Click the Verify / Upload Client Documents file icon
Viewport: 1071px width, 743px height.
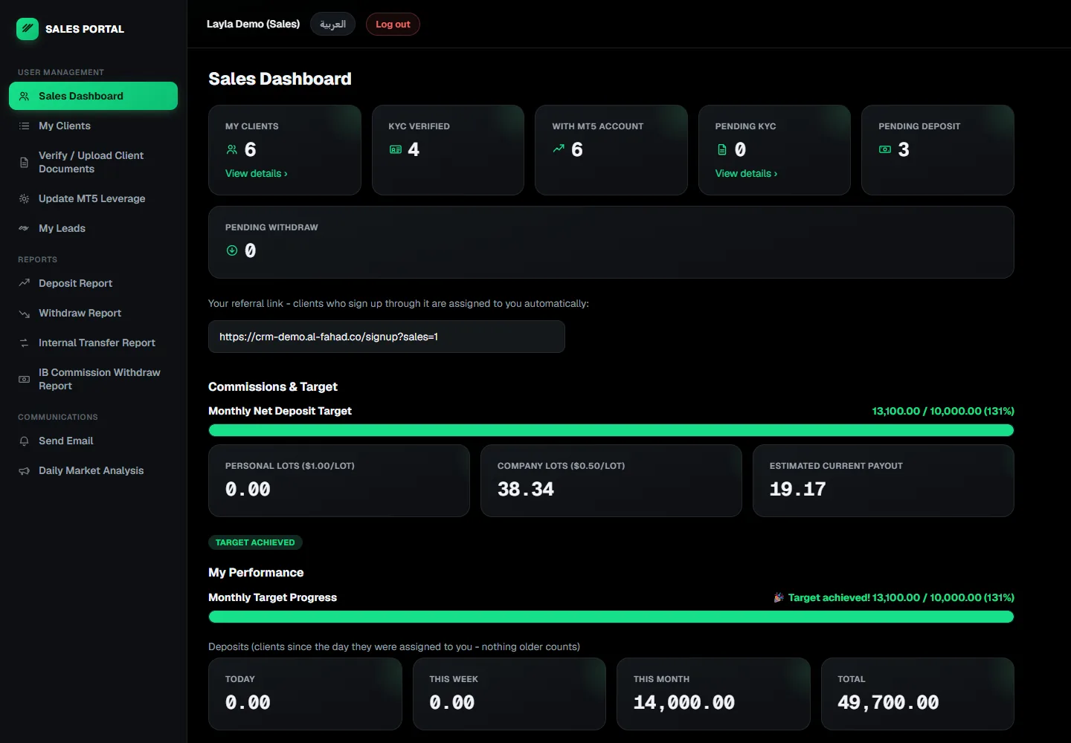24,162
